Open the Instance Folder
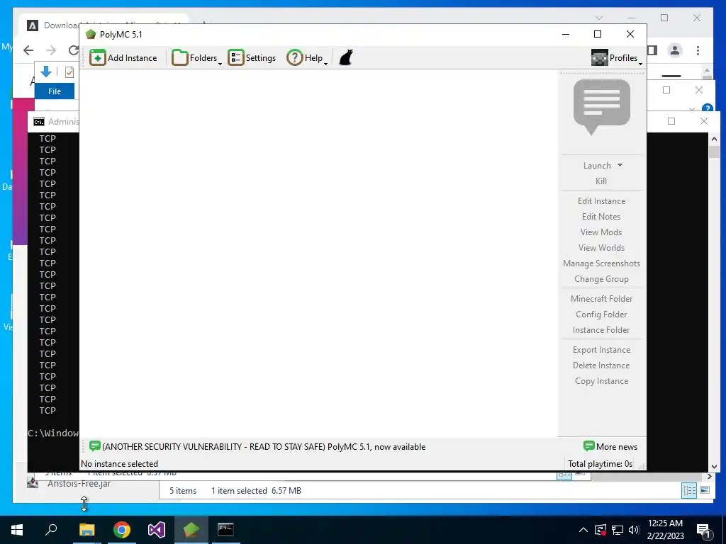This screenshot has width=726, height=544. [x=601, y=330]
